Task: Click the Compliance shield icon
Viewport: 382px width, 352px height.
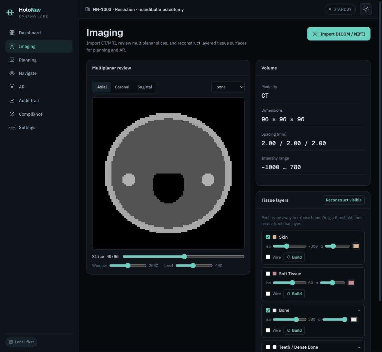Action: [x=12, y=114]
